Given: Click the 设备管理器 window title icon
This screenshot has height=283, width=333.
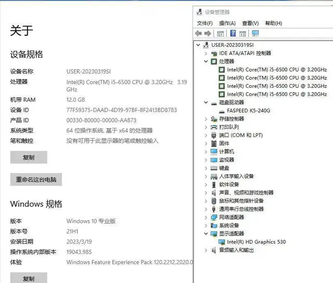Looking at the screenshot, I should point(199,12).
